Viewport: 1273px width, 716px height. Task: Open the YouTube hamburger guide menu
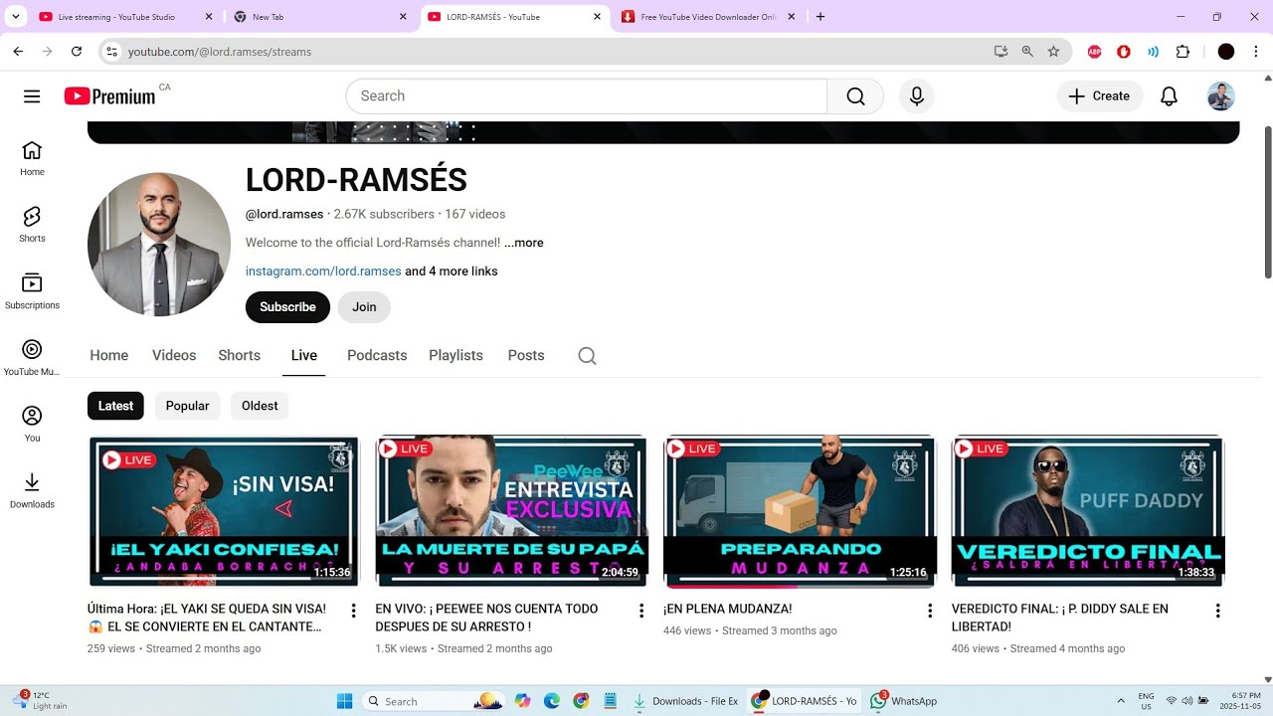pyautogui.click(x=32, y=96)
